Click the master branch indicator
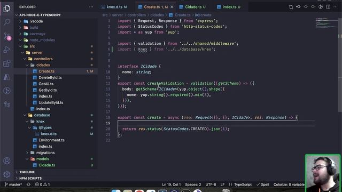This screenshot has height=192, width=342. point(13,185)
